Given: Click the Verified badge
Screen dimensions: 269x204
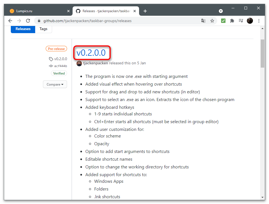Looking at the screenshot, I should [59, 73].
